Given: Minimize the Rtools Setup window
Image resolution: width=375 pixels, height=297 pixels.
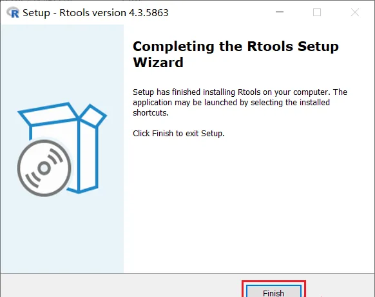Looking at the screenshot, I should pyautogui.click(x=280, y=12).
